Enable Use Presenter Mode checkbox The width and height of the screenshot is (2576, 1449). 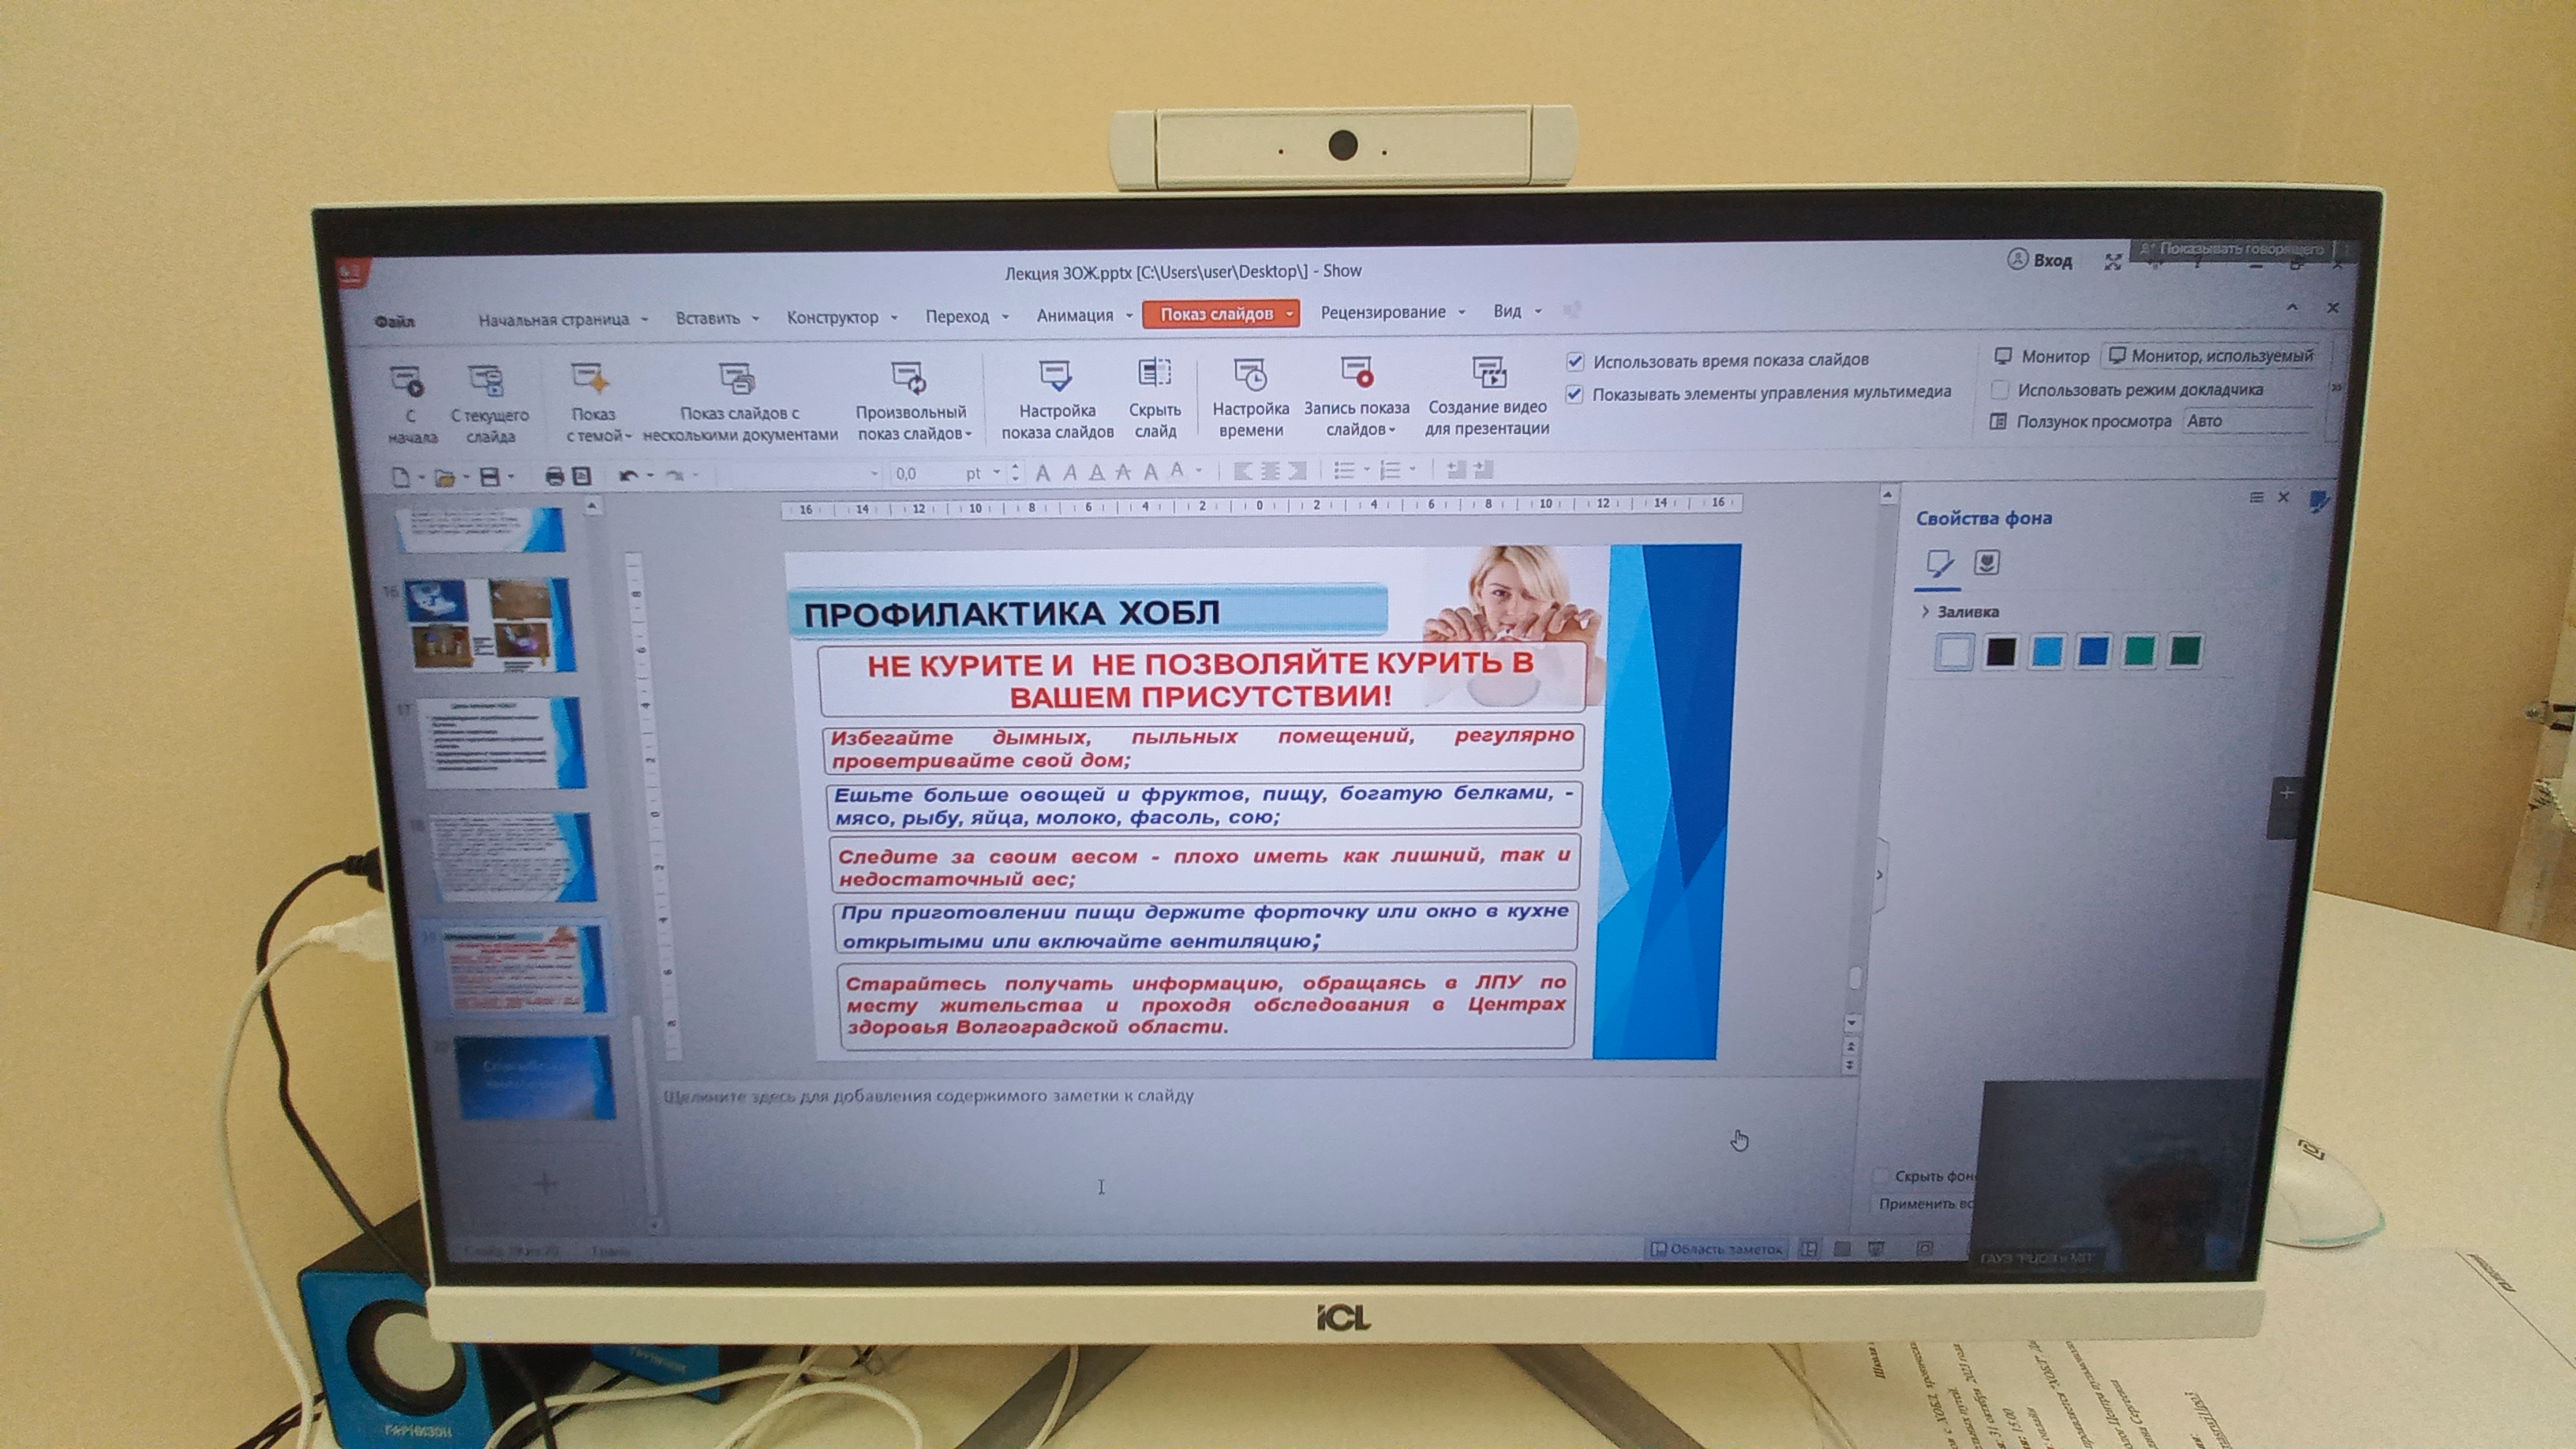[2000, 390]
